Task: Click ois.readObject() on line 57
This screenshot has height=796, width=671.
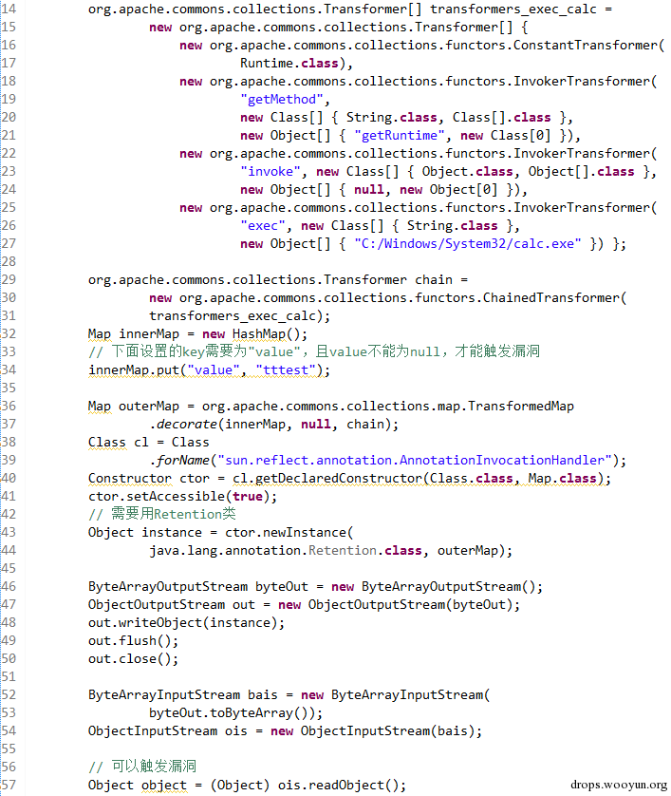Action: pyautogui.click(x=338, y=786)
